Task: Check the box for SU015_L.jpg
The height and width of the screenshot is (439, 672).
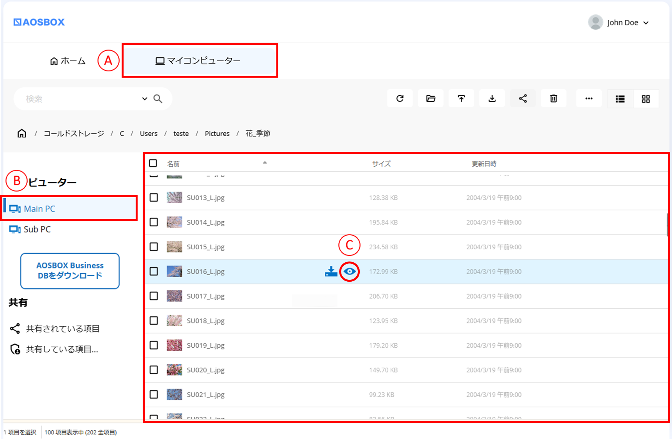Action: 154,247
